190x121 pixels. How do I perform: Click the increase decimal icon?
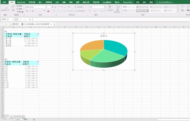click(x=101, y=11)
